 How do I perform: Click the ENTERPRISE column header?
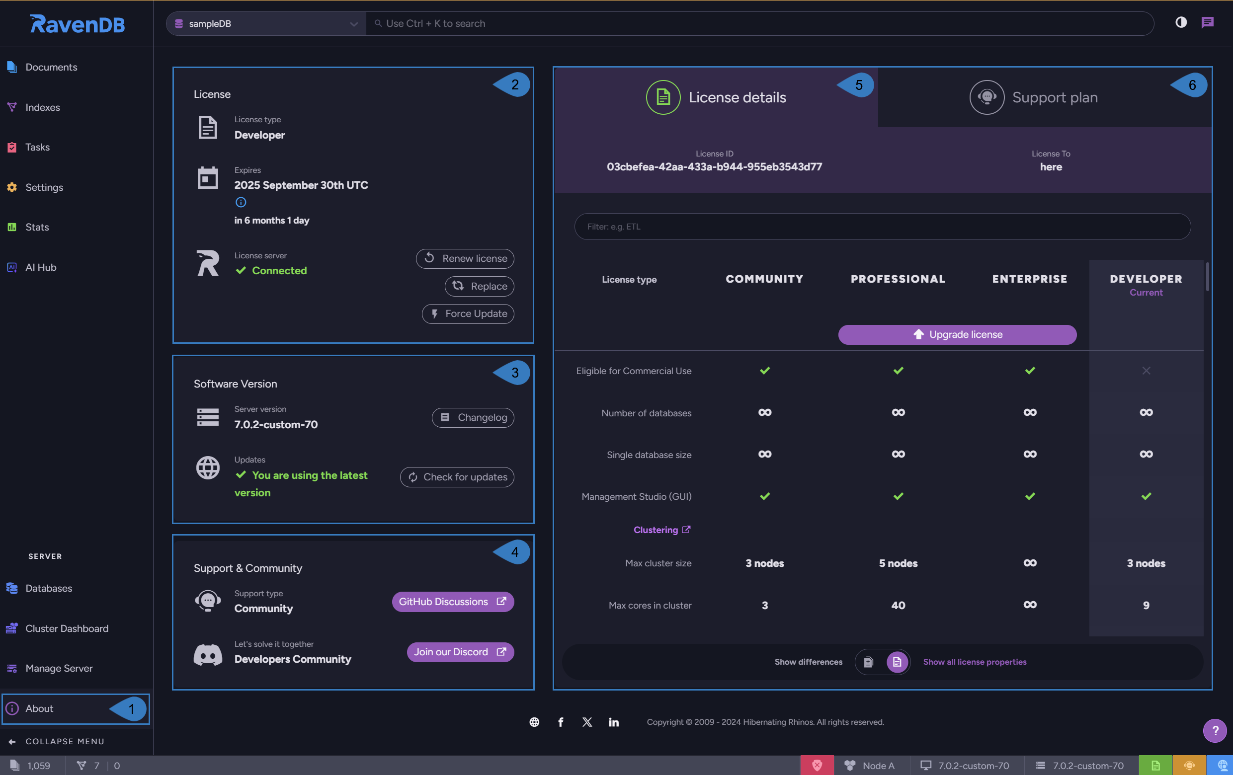point(1030,279)
